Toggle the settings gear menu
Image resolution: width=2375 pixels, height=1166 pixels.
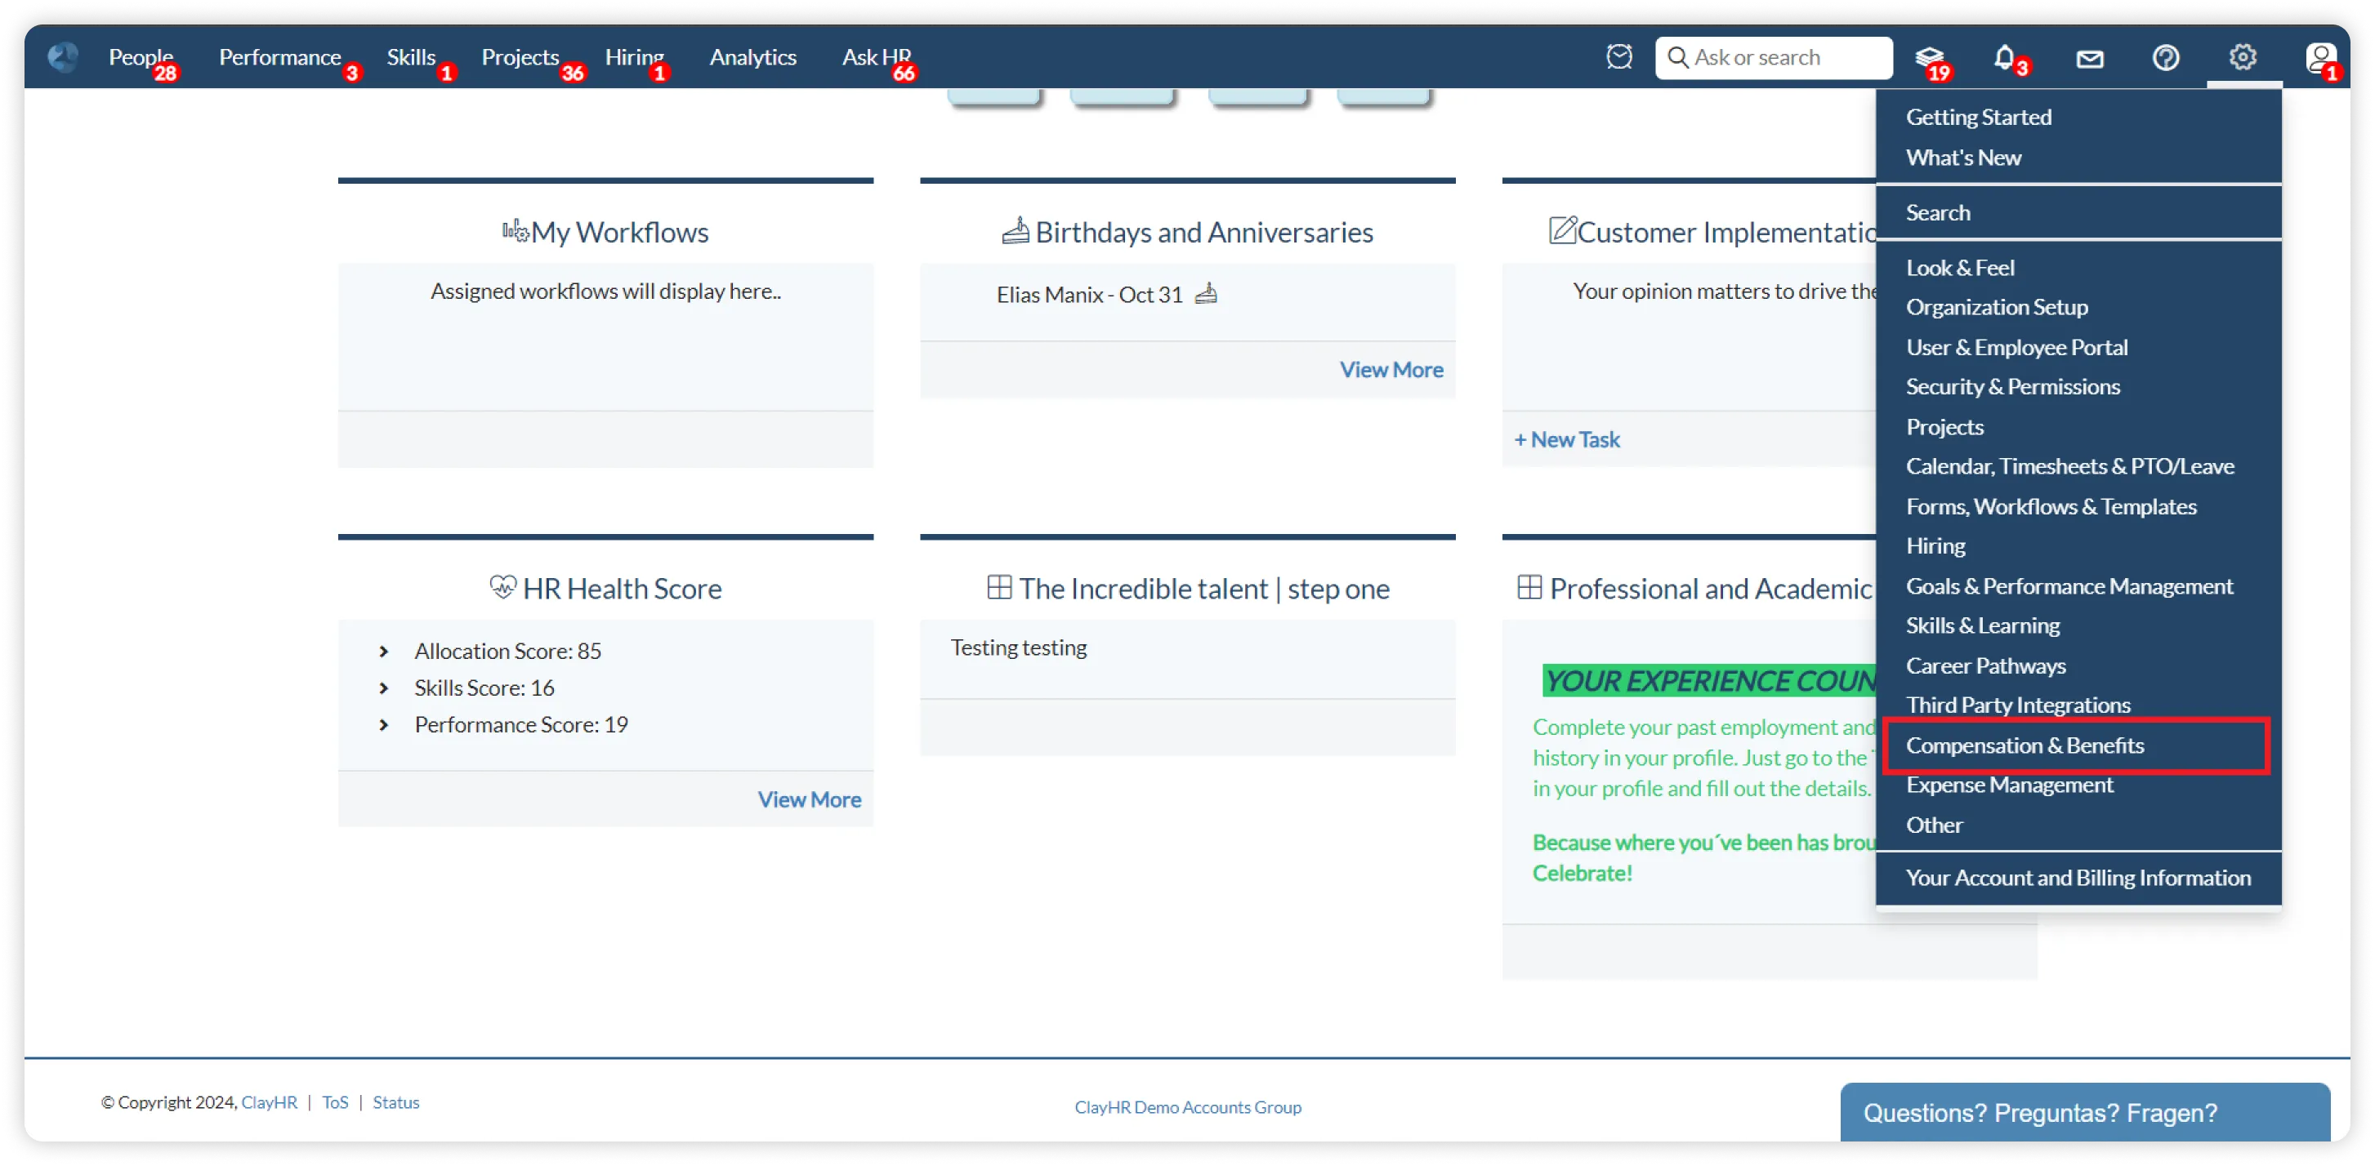2242,57
